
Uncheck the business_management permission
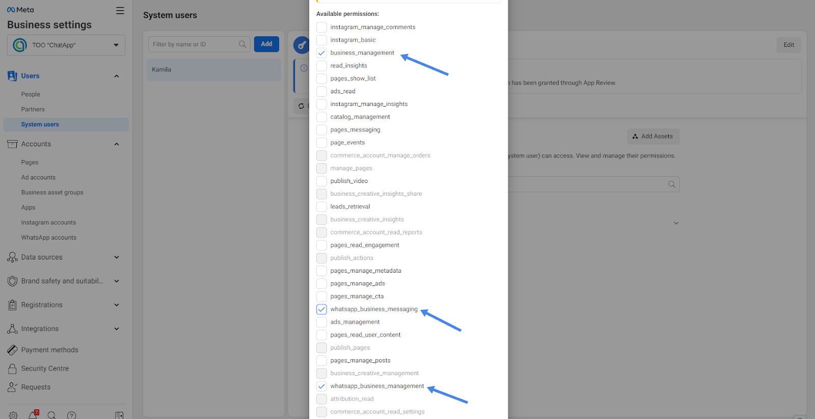pos(321,53)
